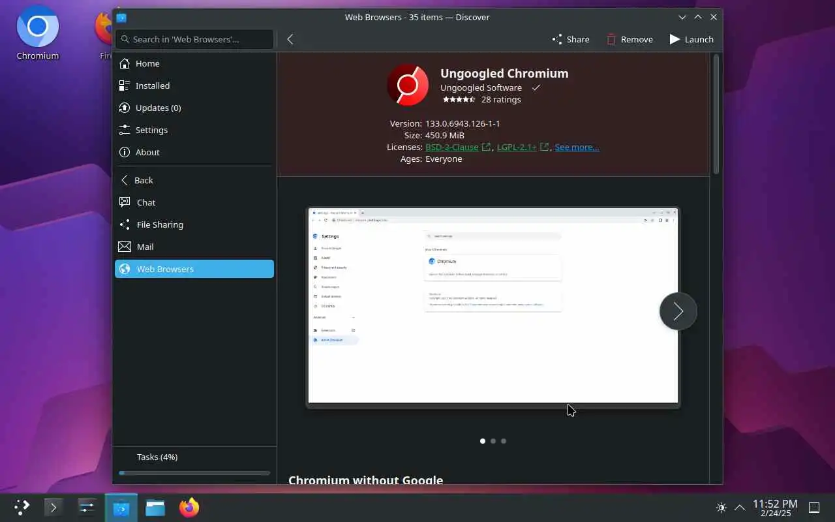The image size is (835, 522).
Task: Expand hidden system tray icons
Action: coord(740,507)
